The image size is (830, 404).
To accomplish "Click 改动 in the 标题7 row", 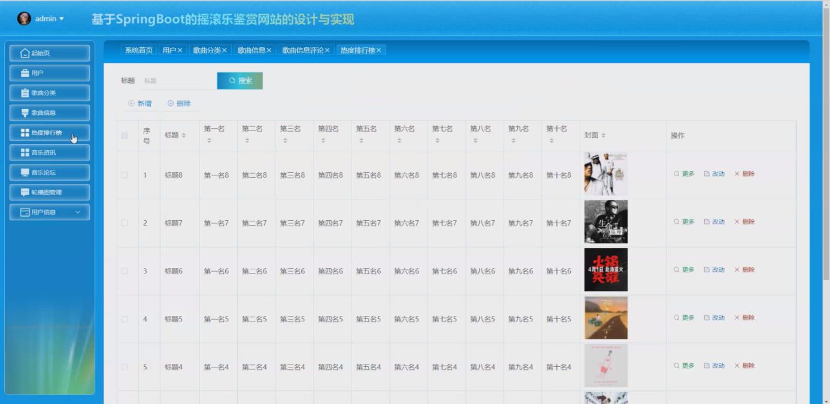I will point(714,222).
